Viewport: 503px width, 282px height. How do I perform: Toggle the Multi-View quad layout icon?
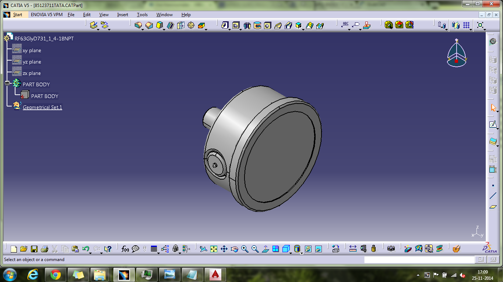276,249
